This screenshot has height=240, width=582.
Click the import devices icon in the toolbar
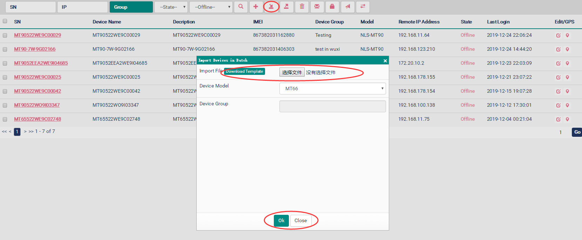271,7
